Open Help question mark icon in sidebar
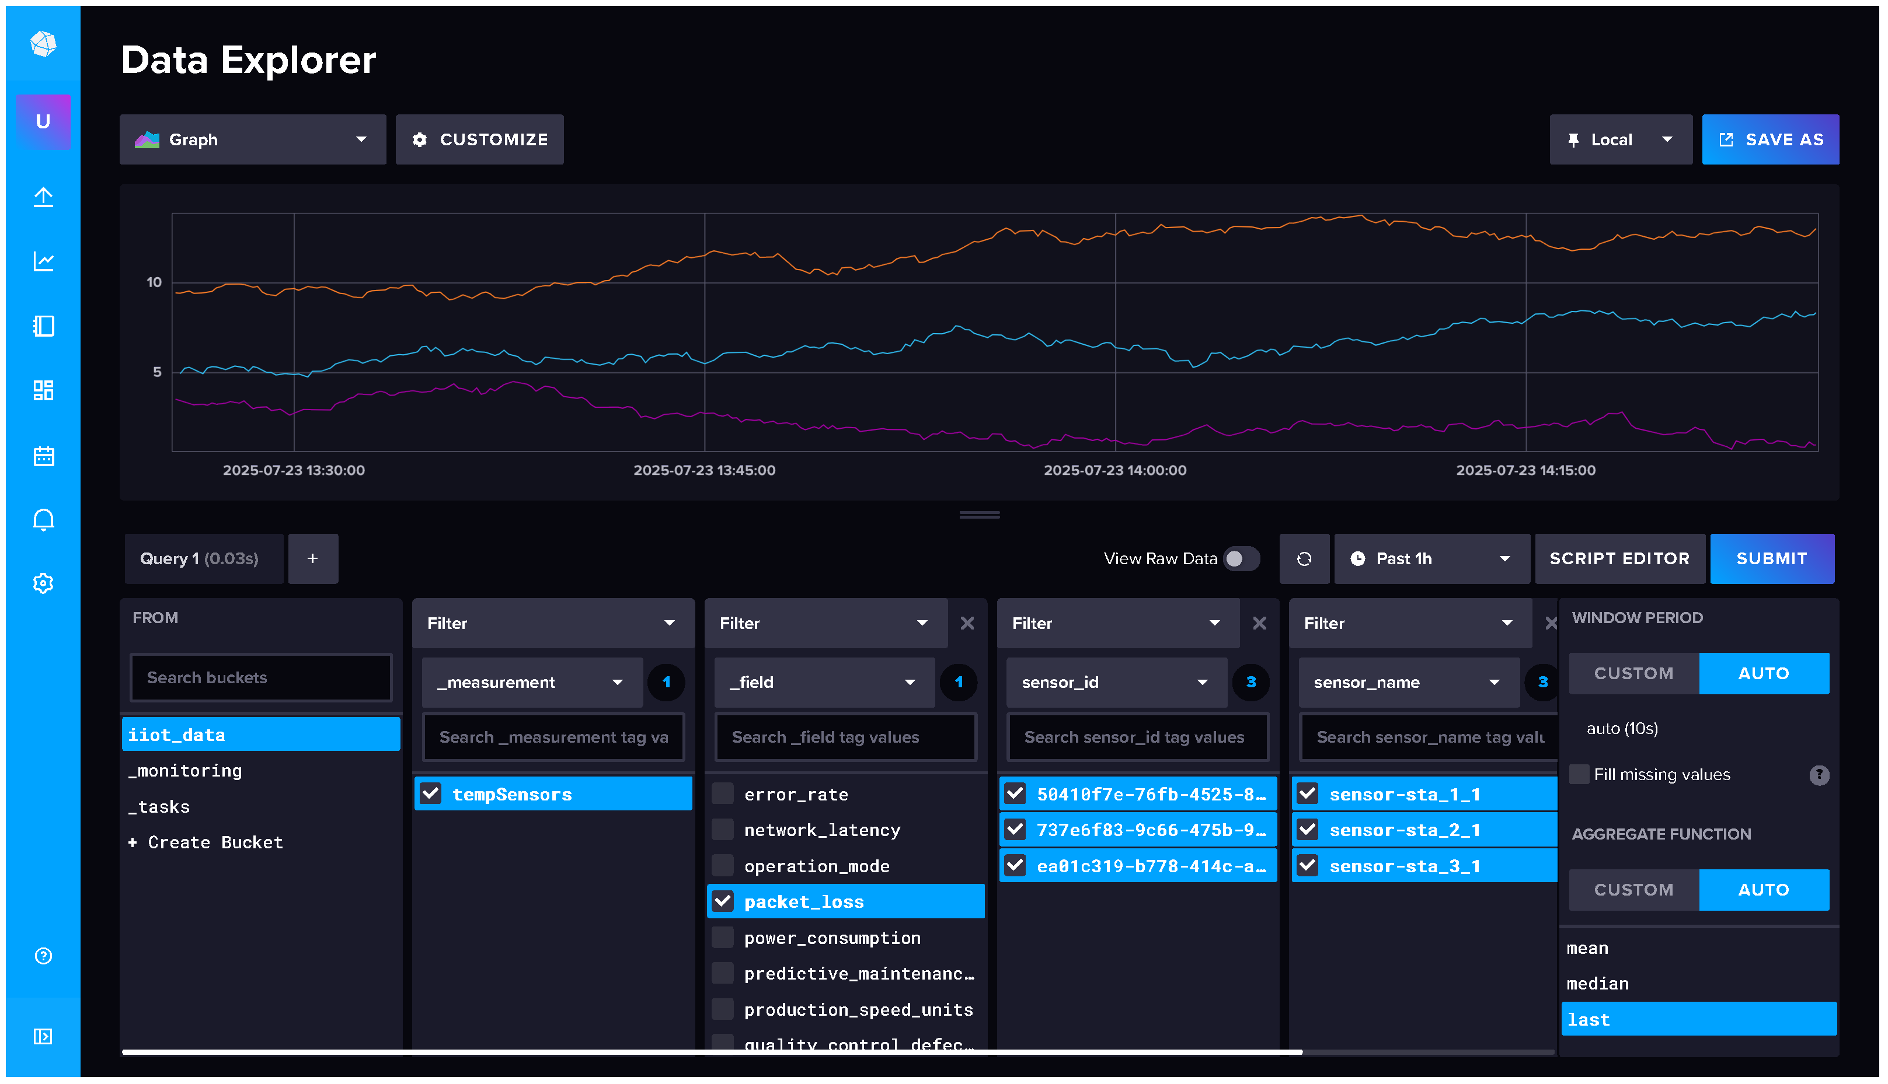 pos(43,956)
